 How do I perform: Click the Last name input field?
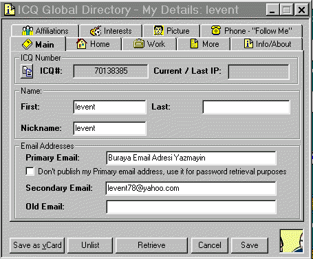pos(246,107)
